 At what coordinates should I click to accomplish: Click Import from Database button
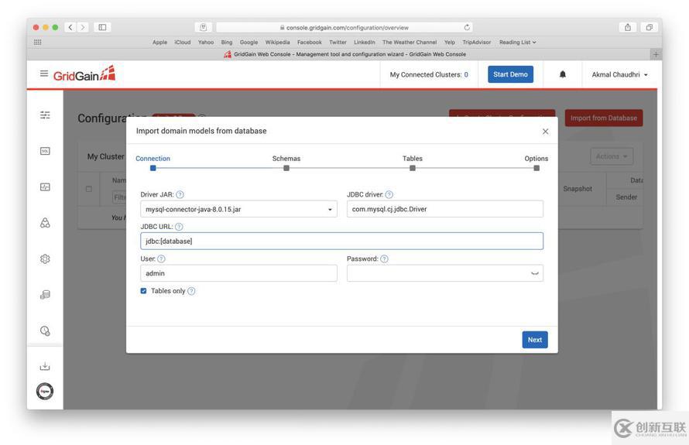(603, 118)
